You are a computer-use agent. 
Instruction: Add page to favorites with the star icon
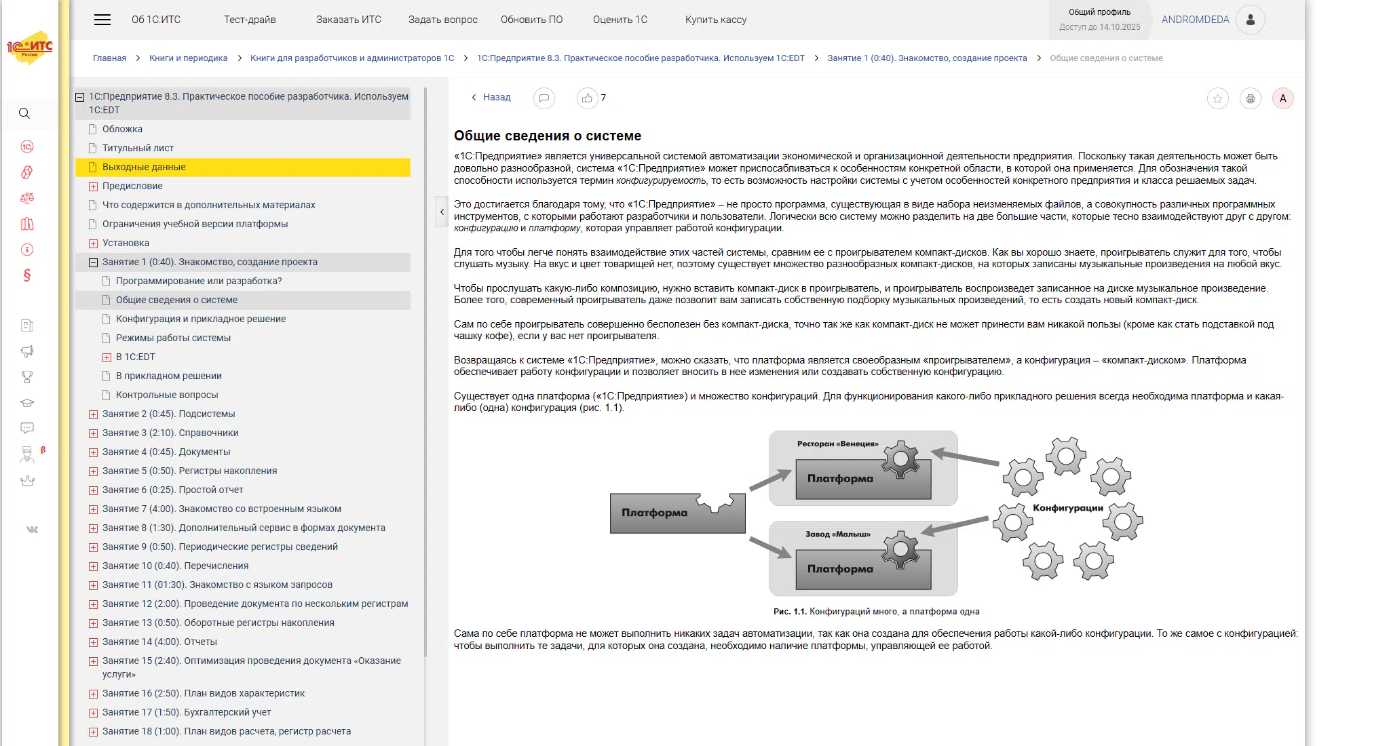[x=1217, y=99]
